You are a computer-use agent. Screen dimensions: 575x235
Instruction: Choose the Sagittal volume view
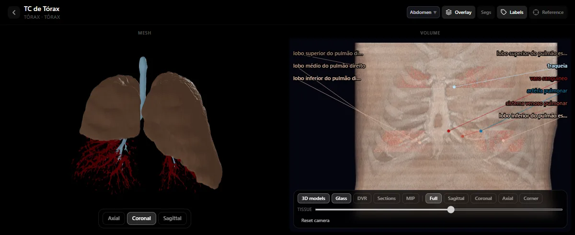[456, 199]
